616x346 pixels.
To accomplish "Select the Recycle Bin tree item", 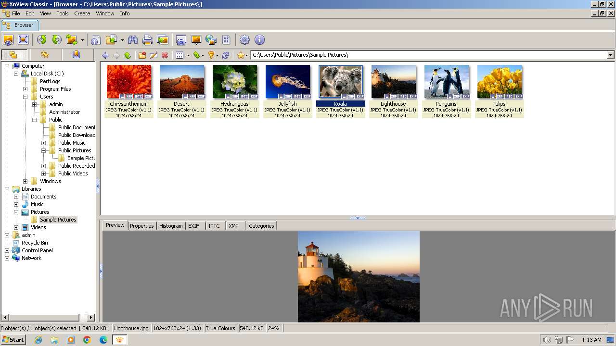I will click(x=35, y=243).
